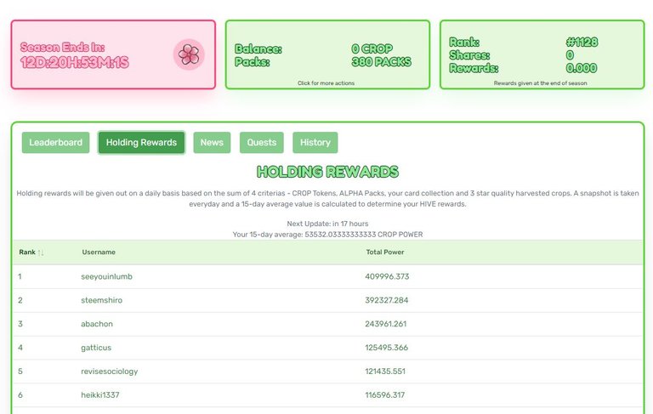The image size is (653, 414).
Task: Click the 380 PACKS value
Action: coord(382,62)
